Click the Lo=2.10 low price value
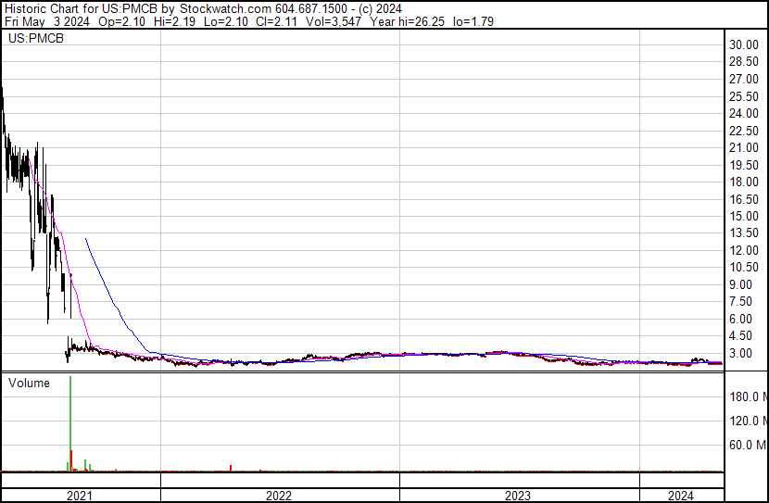 [225, 21]
